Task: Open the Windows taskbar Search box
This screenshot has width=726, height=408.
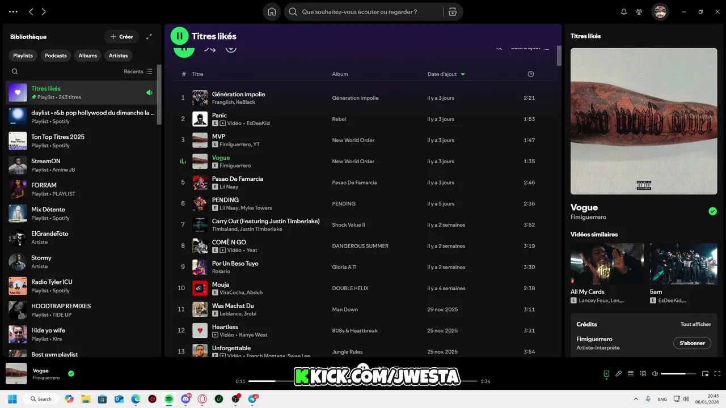Action: (40, 399)
